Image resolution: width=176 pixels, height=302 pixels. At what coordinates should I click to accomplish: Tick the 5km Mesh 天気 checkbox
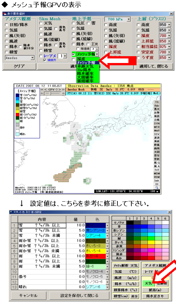click(x=41, y=23)
